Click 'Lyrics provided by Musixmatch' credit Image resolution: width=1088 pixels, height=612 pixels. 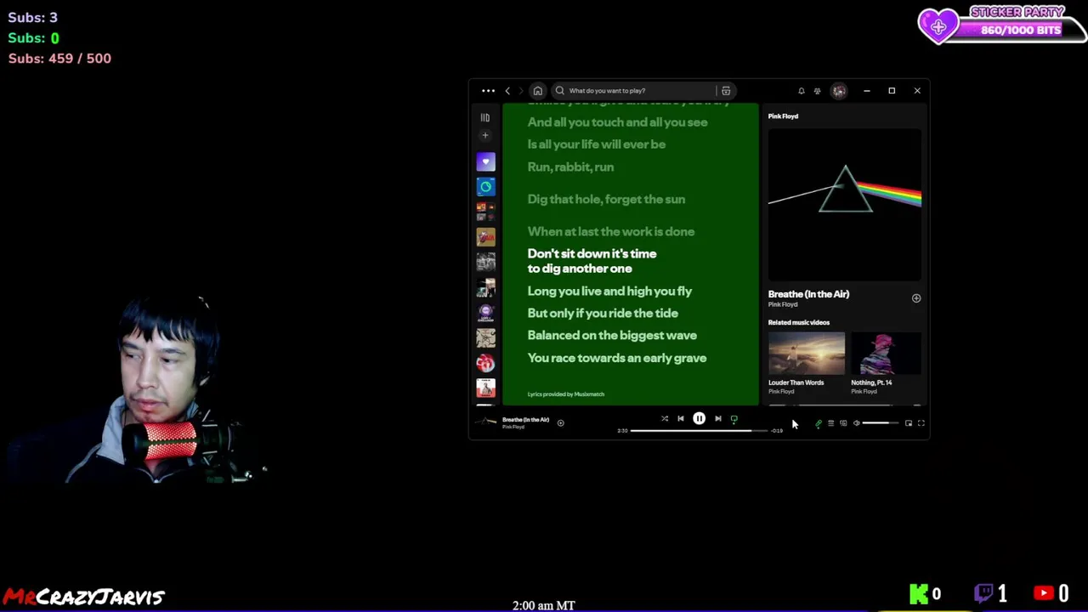565,394
